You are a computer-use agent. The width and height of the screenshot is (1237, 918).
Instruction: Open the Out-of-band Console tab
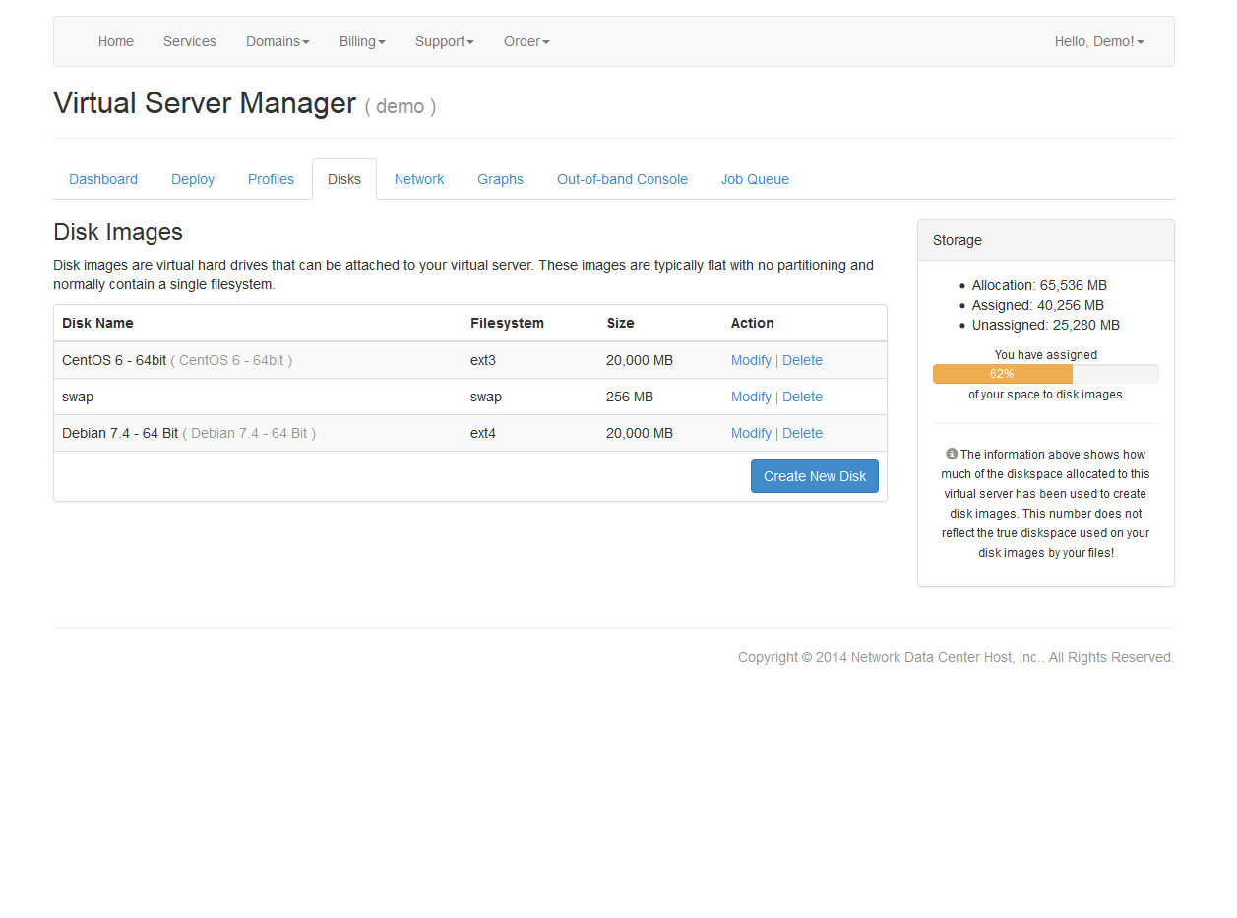click(x=622, y=179)
